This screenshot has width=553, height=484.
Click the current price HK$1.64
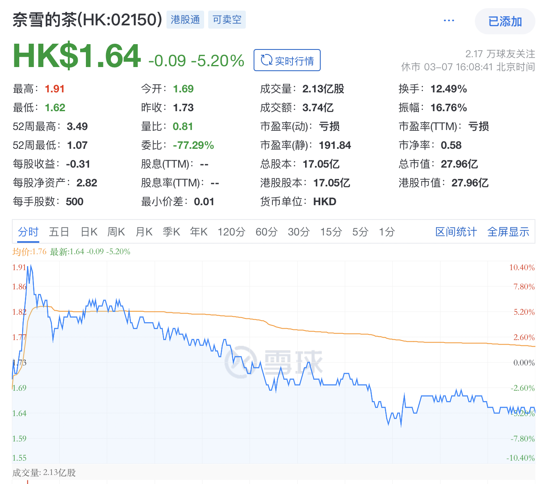pyautogui.click(x=77, y=56)
